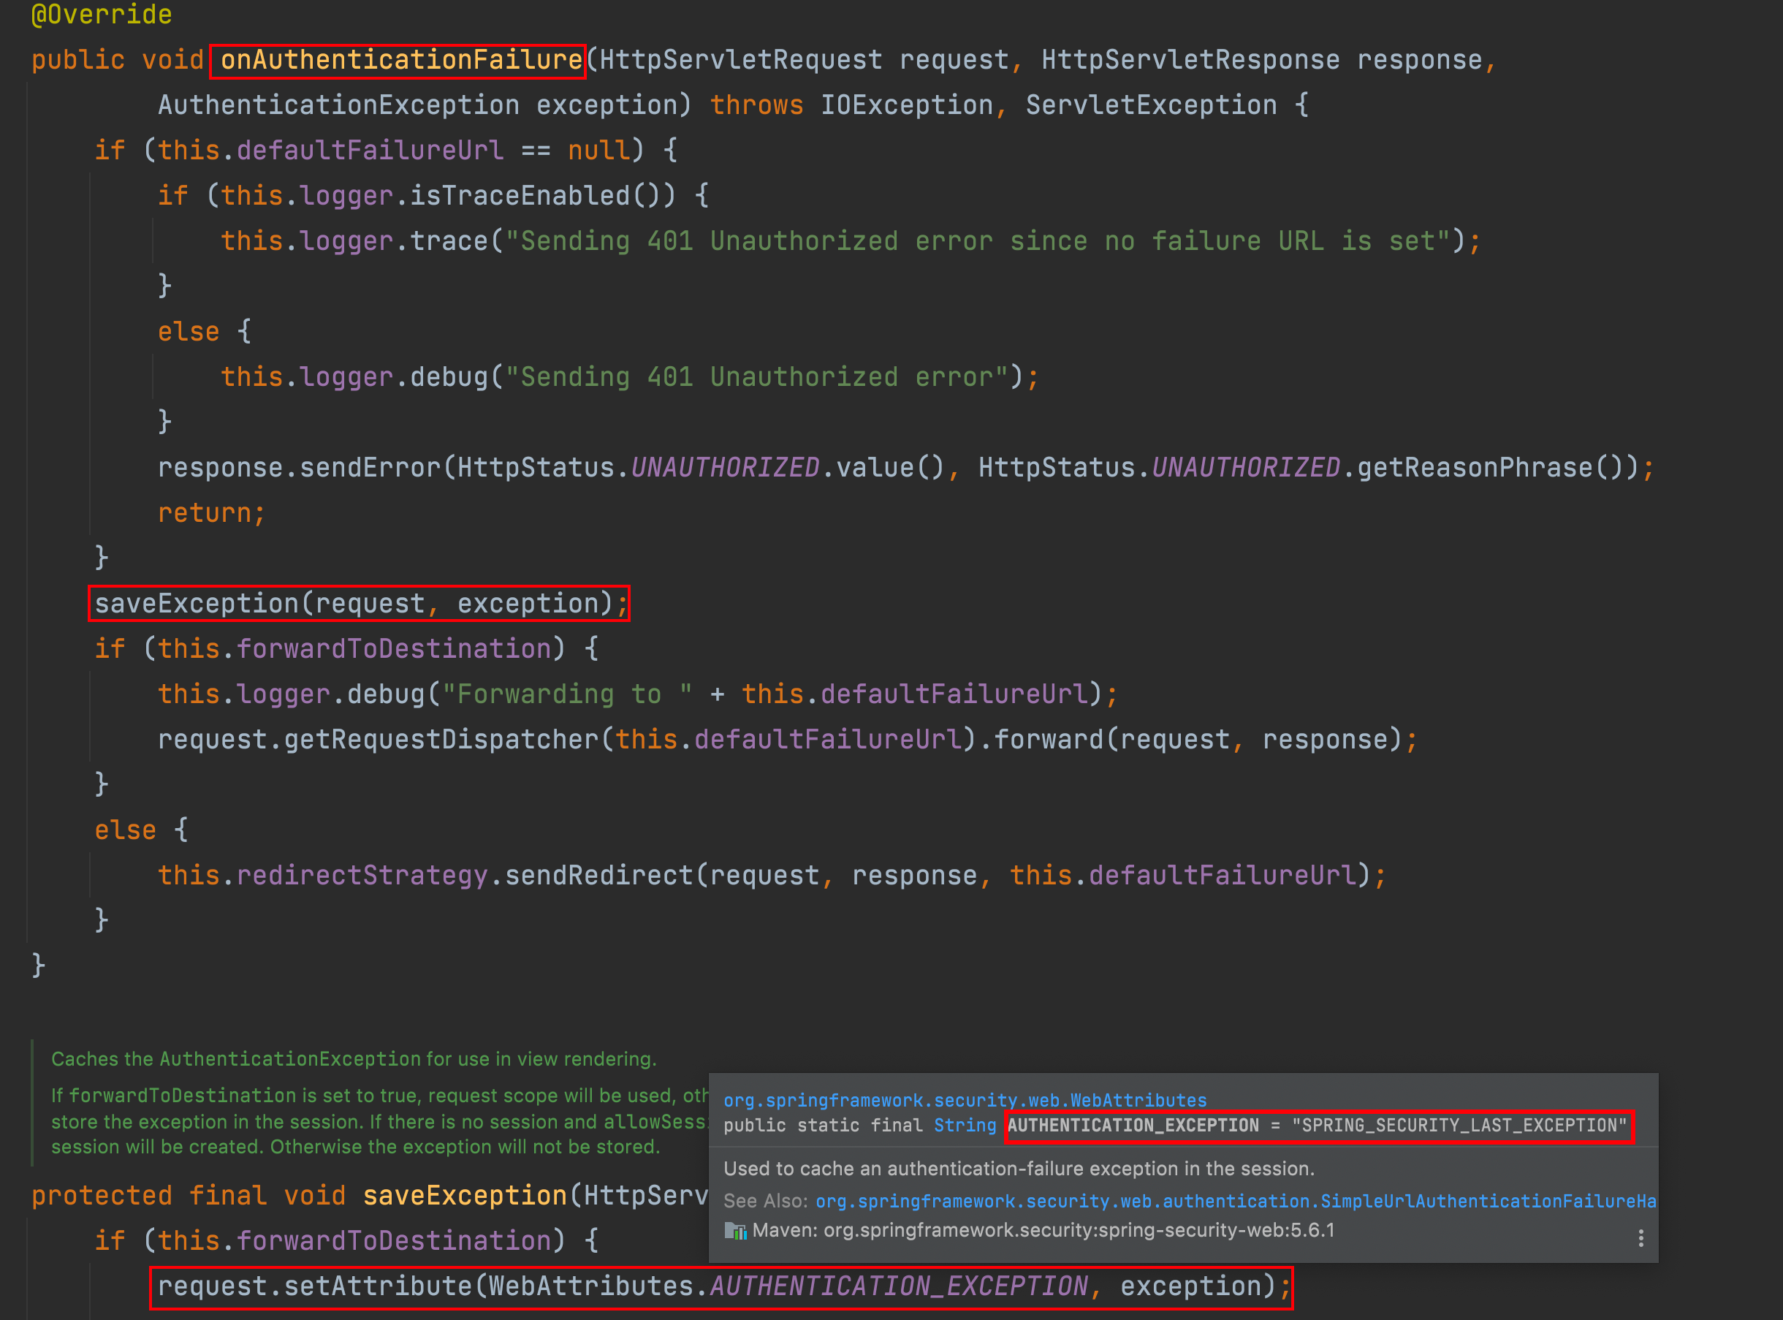Click the return statement keyword
This screenshot has width=1783, height=1320.
click(x=205, y=513)
